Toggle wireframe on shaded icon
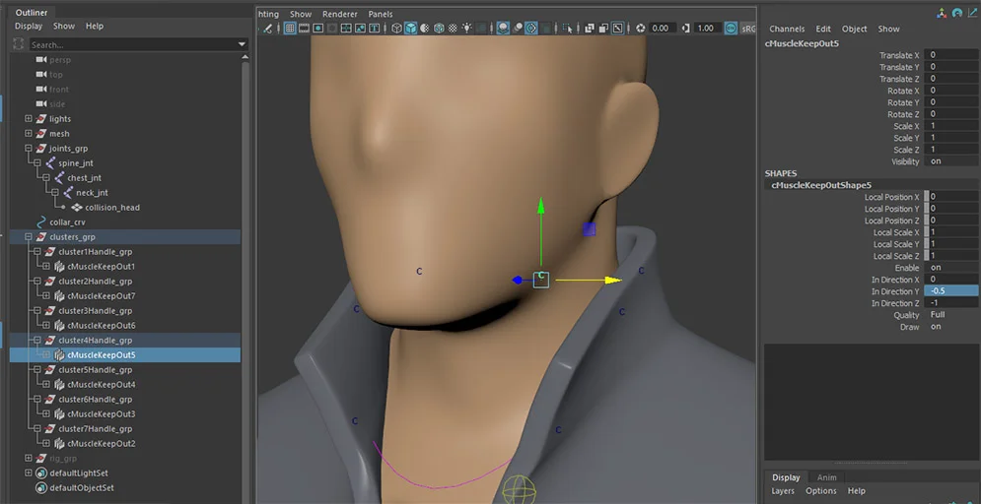Image resolution: width=981 pixels, height=504 pixels. click(x=439, y=29)
